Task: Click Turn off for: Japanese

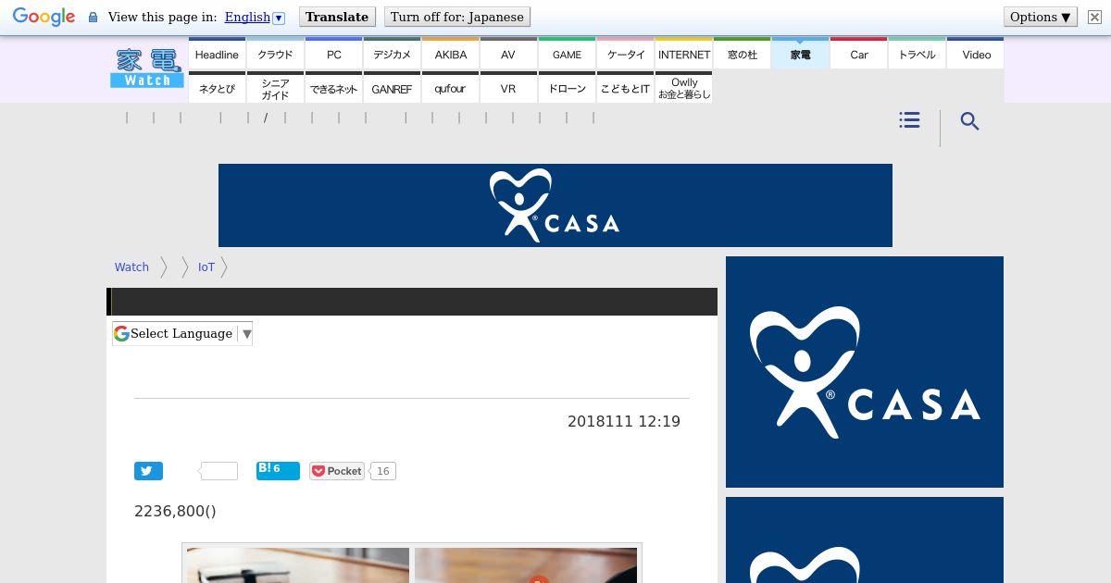Action: click(457, 17)
